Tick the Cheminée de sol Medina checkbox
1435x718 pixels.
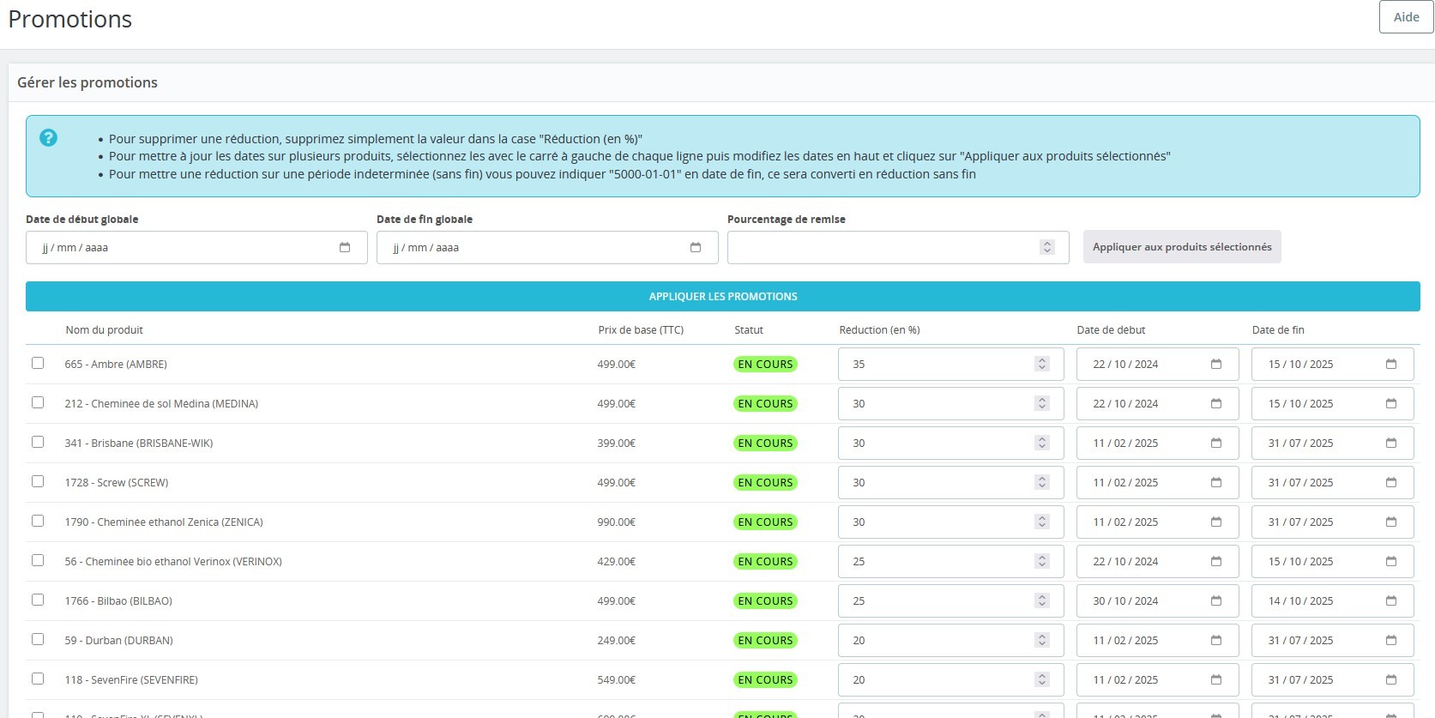coord(38,402)
